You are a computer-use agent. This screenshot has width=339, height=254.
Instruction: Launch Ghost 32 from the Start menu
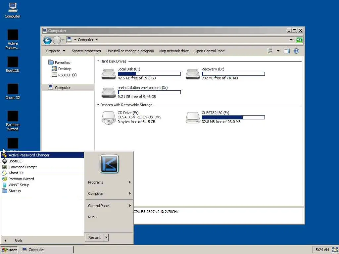(x=42, y=173)
